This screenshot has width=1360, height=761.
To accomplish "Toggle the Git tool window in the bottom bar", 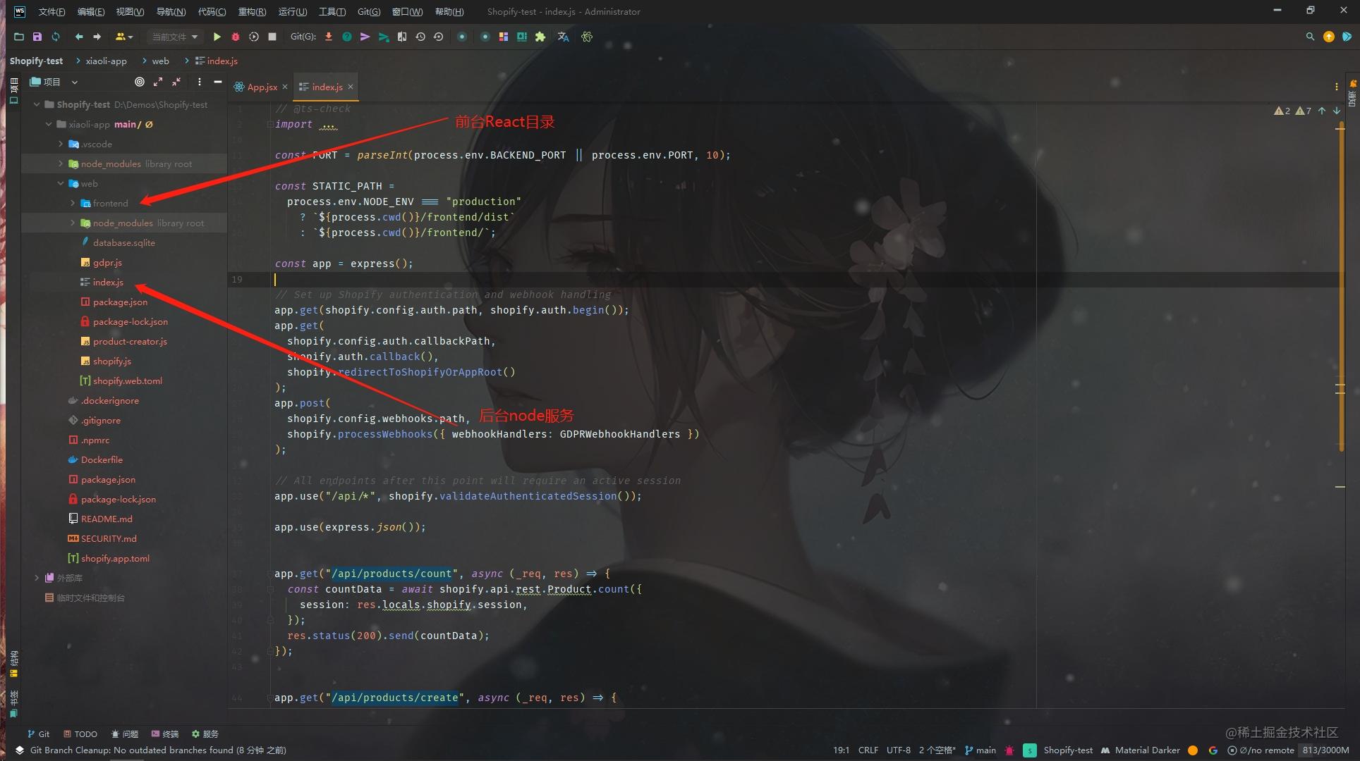I will click(x=38, y=734).
